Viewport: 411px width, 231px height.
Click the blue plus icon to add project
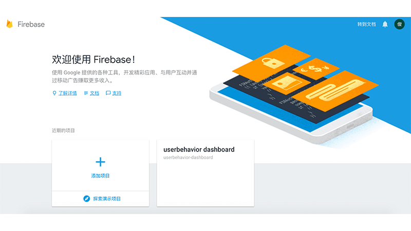(100, 162)
